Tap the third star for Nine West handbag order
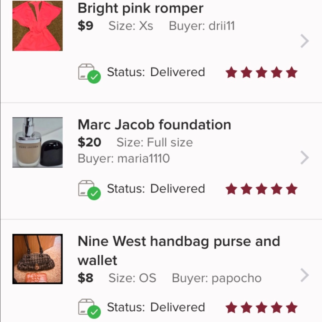This screenshot has width=322, height=322. [261, 308]
